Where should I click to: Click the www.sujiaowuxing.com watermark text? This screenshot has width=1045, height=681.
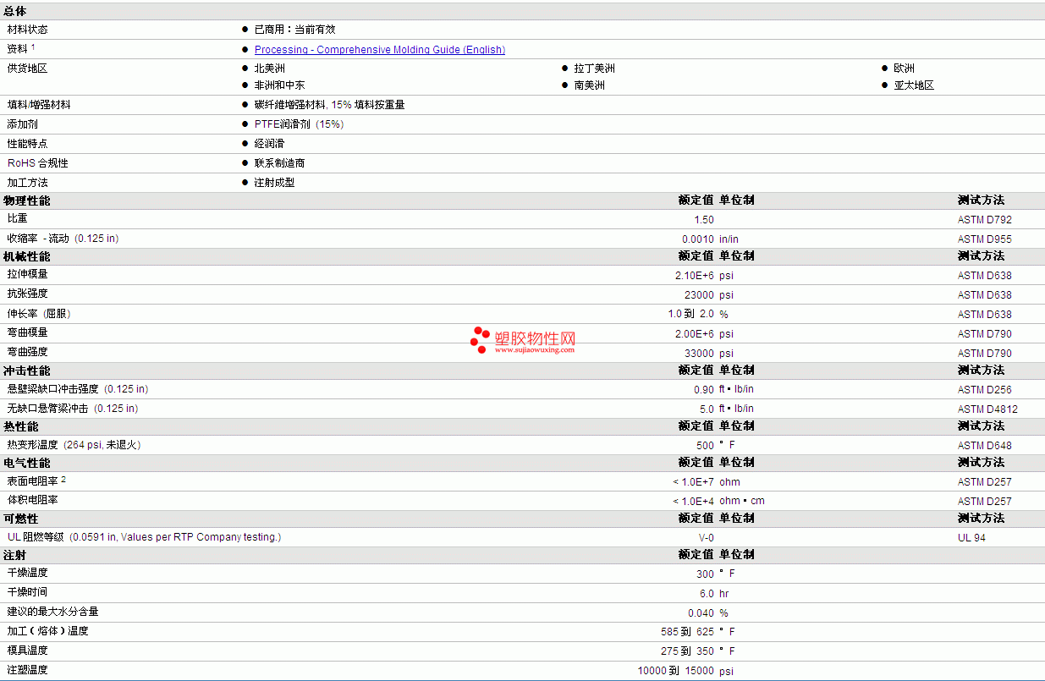(535, 349)
